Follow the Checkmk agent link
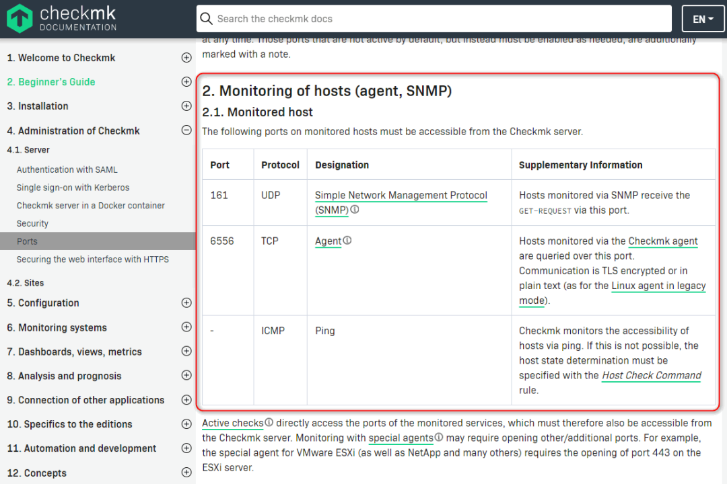 click(663, 241)
